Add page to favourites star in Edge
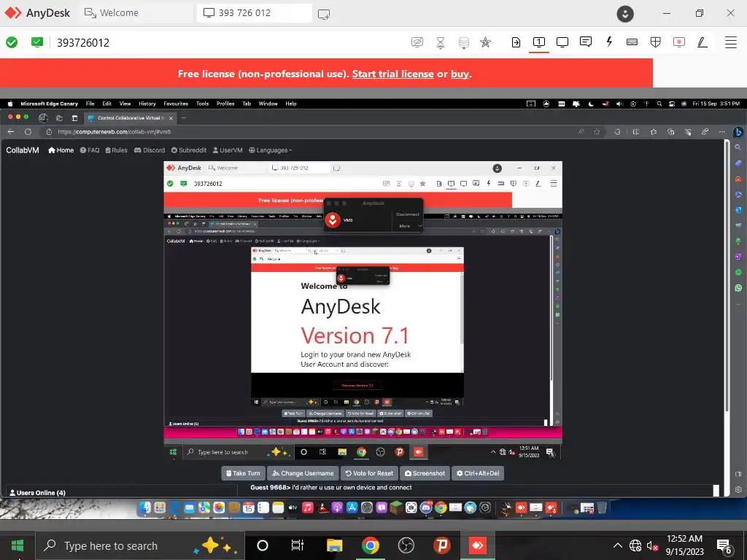The width and height of the screenshot is (747, 560). pos(597,132)
